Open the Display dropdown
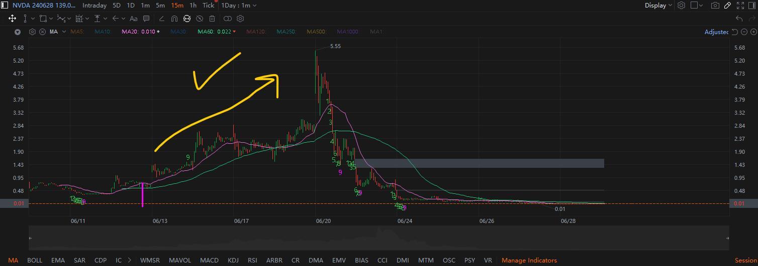The image size is (758, 266). coord(658,6)
